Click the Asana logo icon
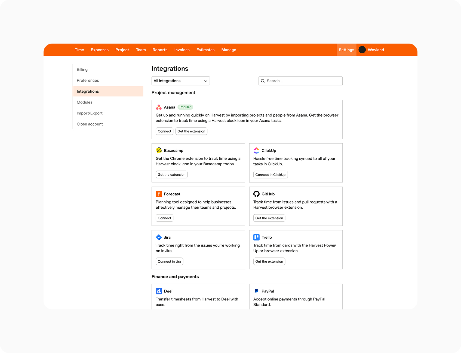The height and width of the screenshot is (353, 461). [x=159, y=107]
